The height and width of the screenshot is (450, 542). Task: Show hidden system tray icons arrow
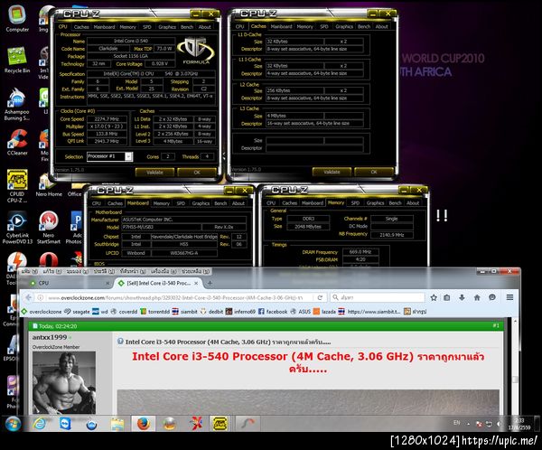(469, 424)
